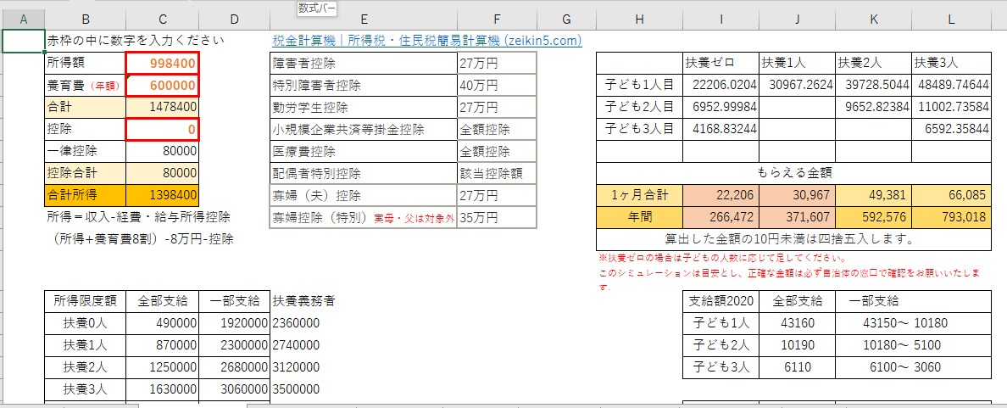The height and width of the screenshot is (408, 1007).
Task: Select the 勤労学生控除 cell
Action: tap(364, 107)
